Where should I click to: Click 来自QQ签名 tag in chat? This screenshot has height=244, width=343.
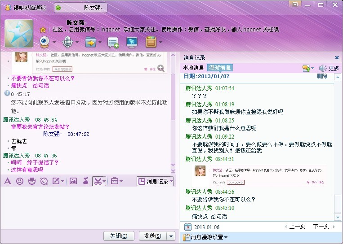tap(62, 69)
